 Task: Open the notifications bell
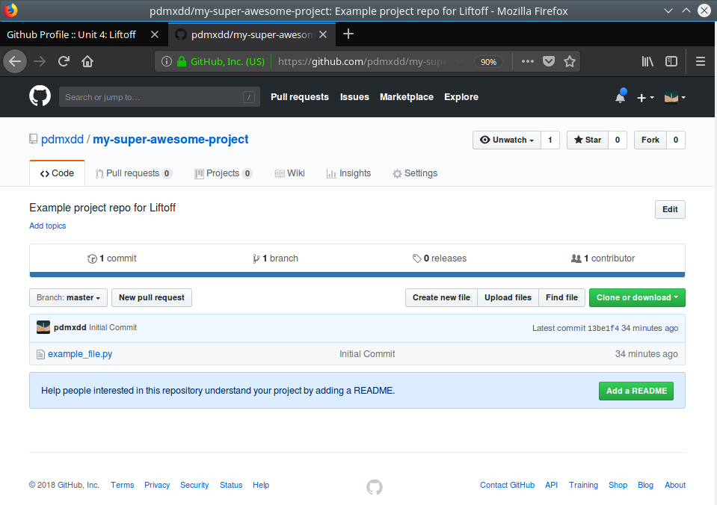point(620,97)
